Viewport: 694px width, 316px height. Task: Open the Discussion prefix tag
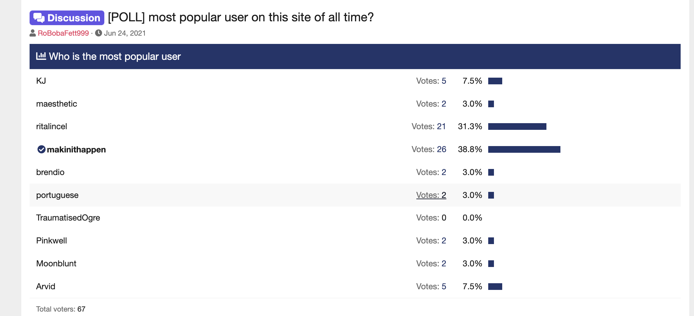tap(67, 18)
